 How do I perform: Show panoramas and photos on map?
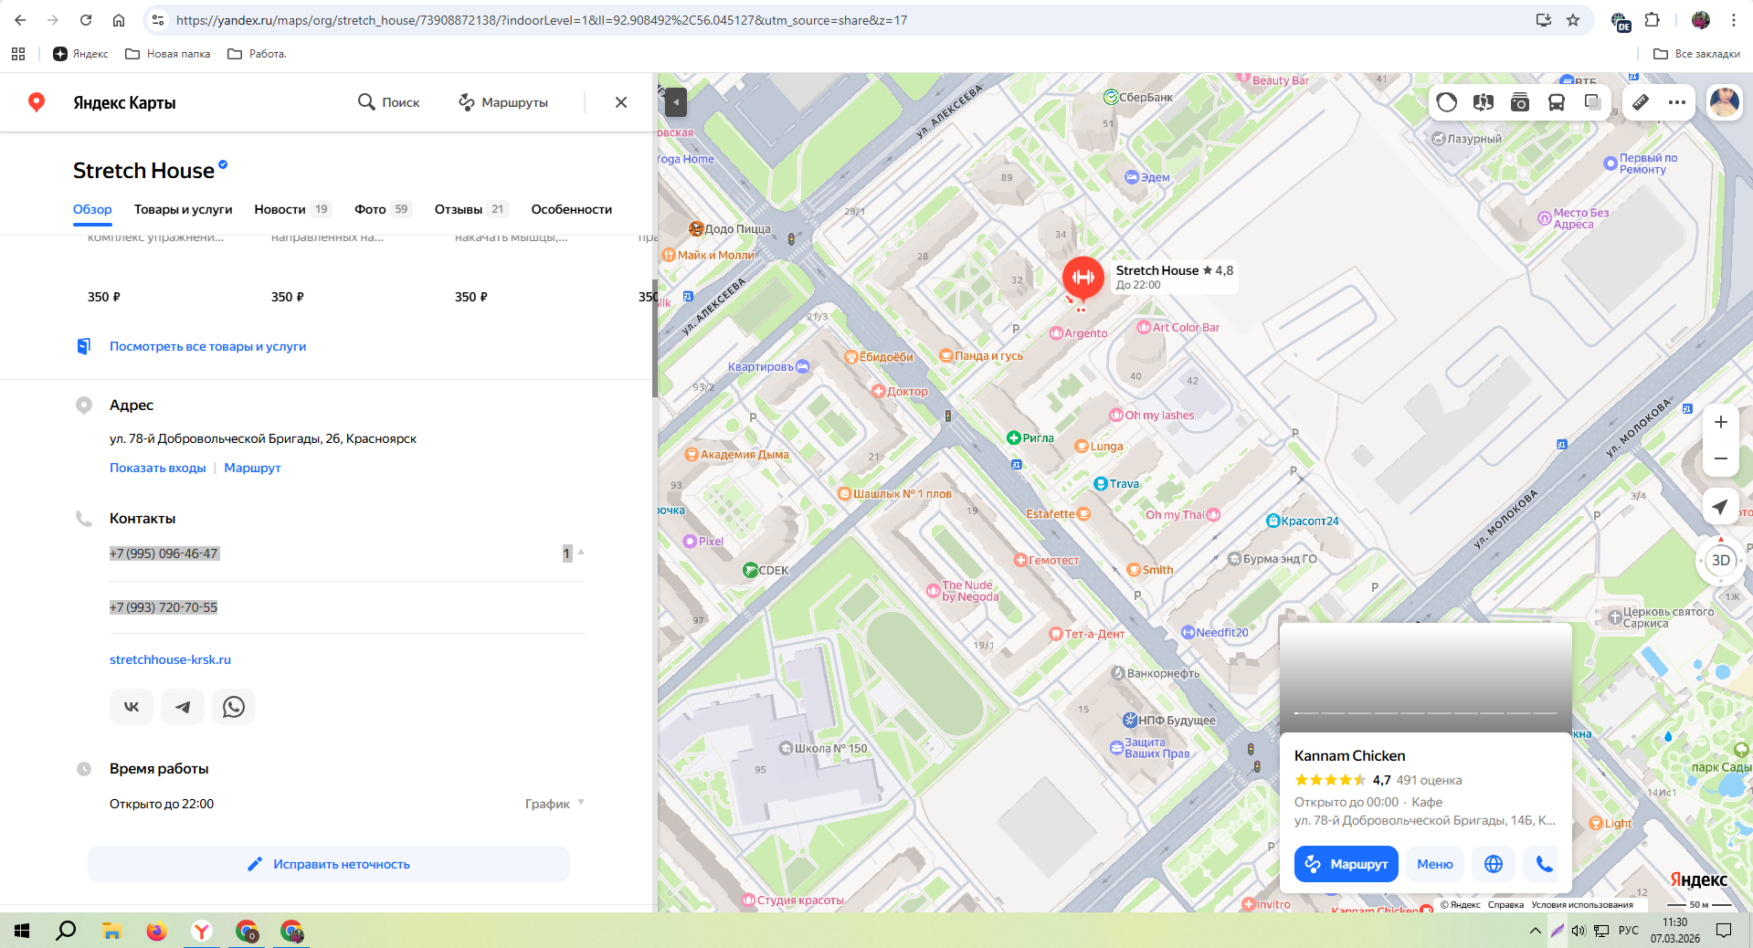(1520, 102)
